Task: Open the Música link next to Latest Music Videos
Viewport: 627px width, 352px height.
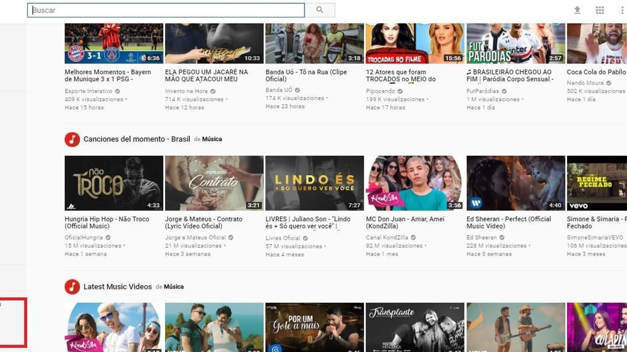Action: pos(173,286)
